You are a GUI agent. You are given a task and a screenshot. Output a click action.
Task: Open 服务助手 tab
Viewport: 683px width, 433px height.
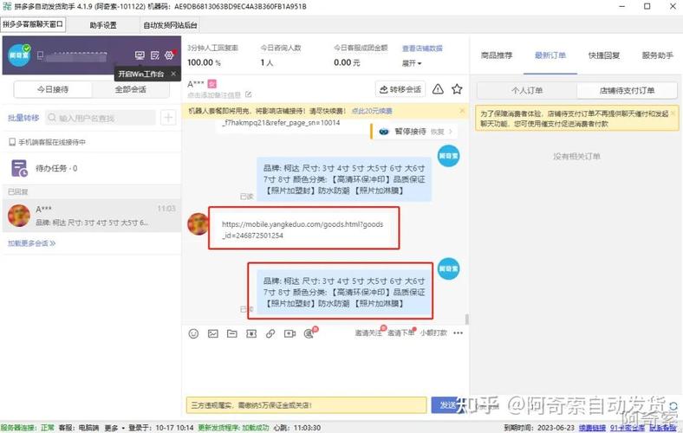pyautogui.click(x=657, y=55)
